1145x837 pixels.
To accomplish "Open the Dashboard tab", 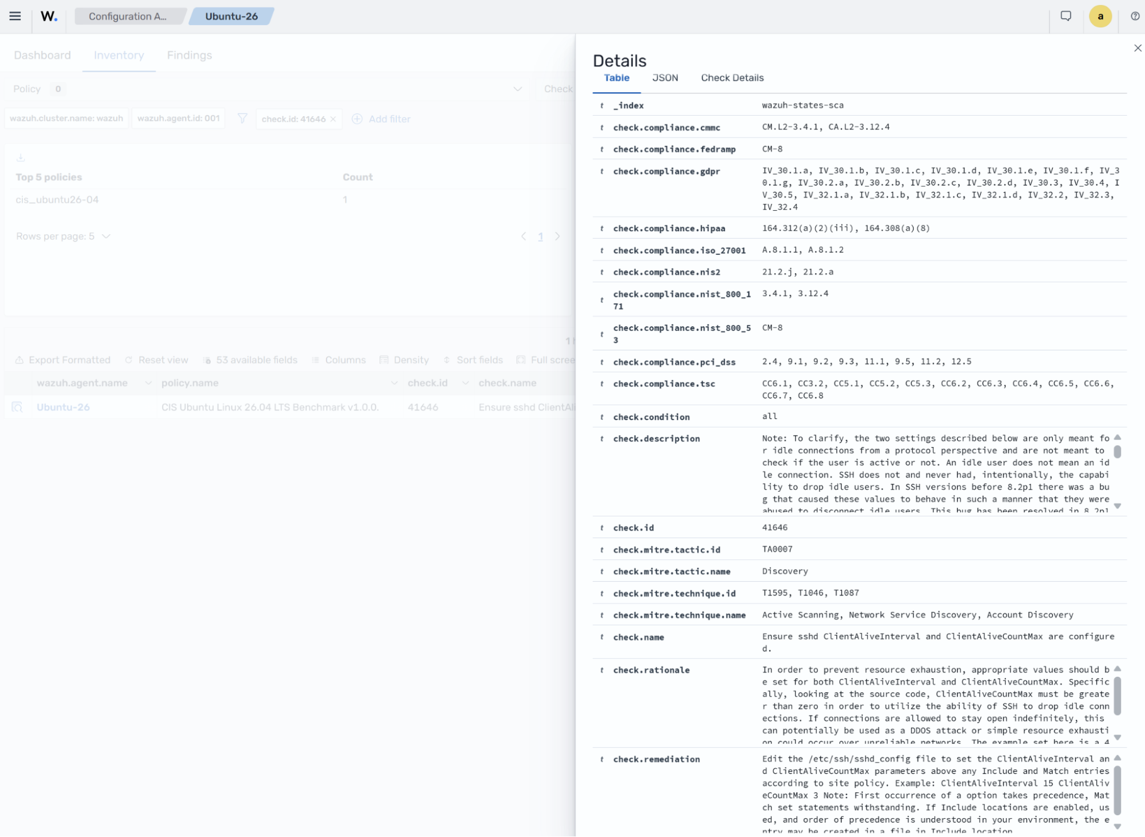I will [x=42, y=55].
